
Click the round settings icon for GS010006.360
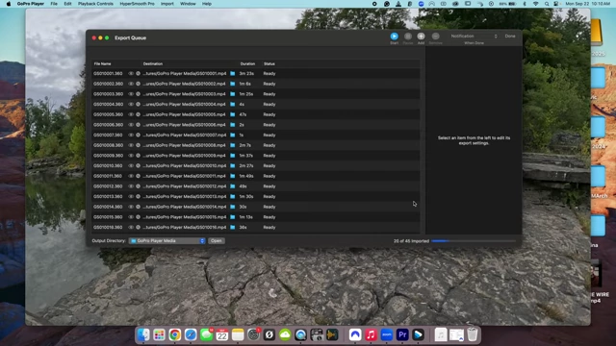[138, 125]
